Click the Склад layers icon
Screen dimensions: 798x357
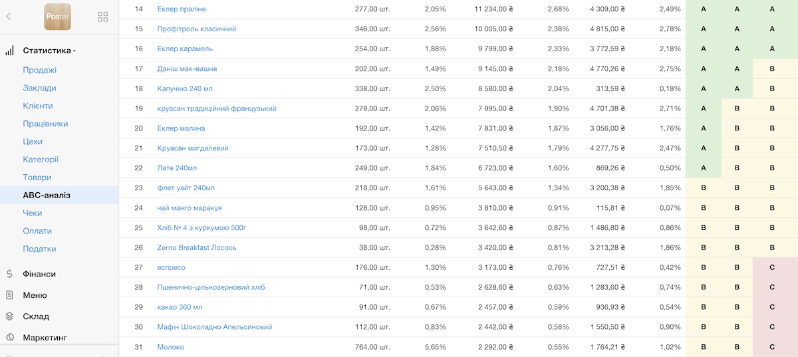pyautogui.click(x=9, y=316)
